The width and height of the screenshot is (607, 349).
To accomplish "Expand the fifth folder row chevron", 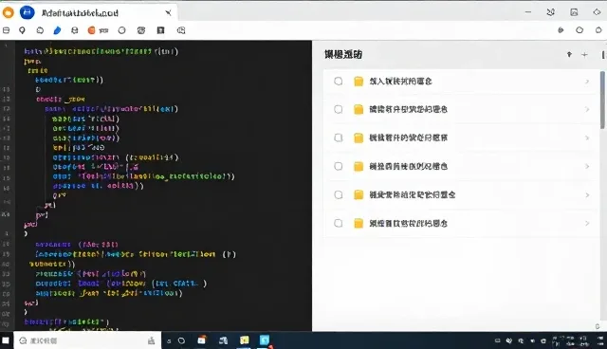I will pyautogui.click(x=587, y=195).
